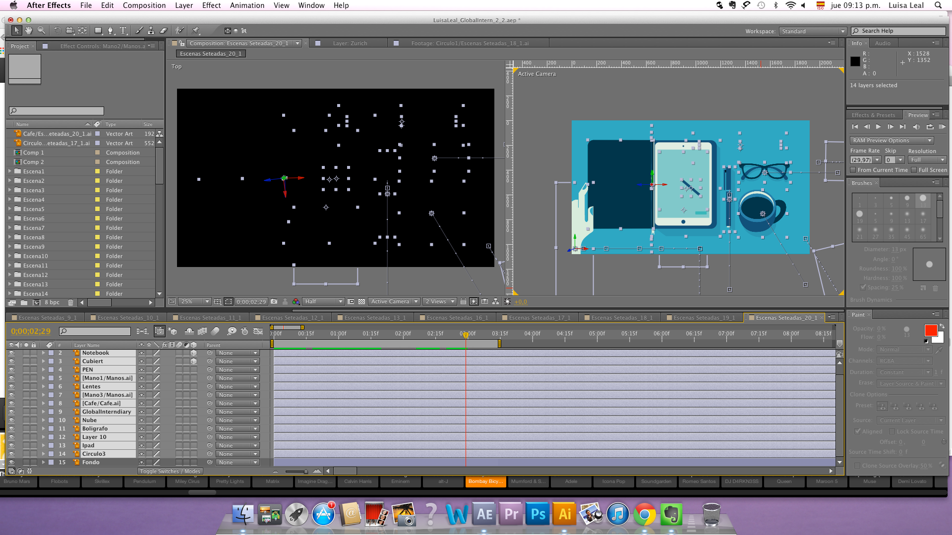Viewport: 952px width, 535px height.
Task: Select the Unified Camera tool
Action: [70, 31]
